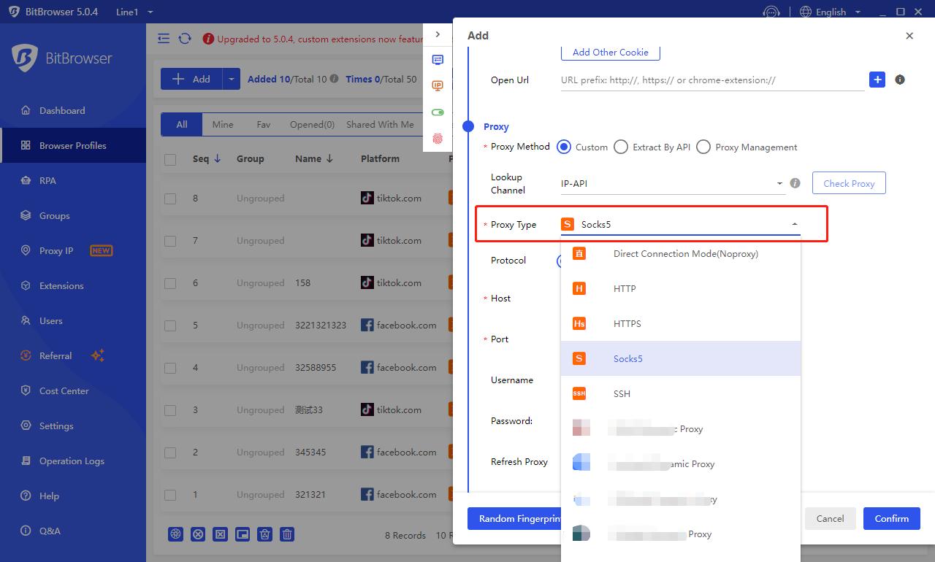
Task: Collapse the Proxy Type Socks5 dropdown
Action: (795, 225)
